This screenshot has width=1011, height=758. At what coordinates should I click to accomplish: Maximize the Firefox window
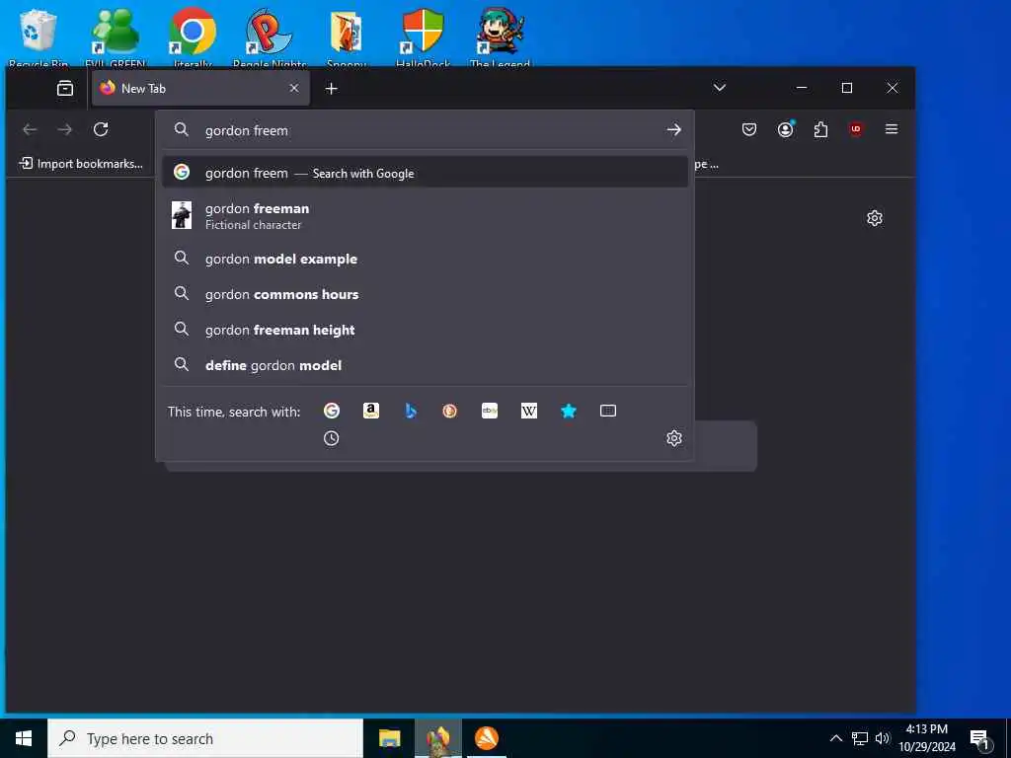pos(847,88)
